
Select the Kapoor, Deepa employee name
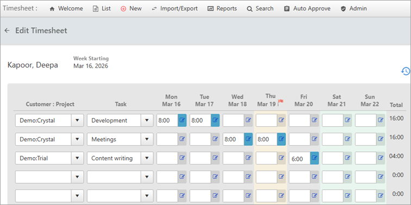pyautogui.click(x=33, y=65)
